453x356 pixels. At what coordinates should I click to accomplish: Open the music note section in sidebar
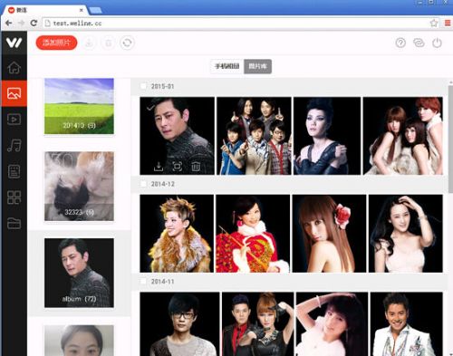[14, 145]
